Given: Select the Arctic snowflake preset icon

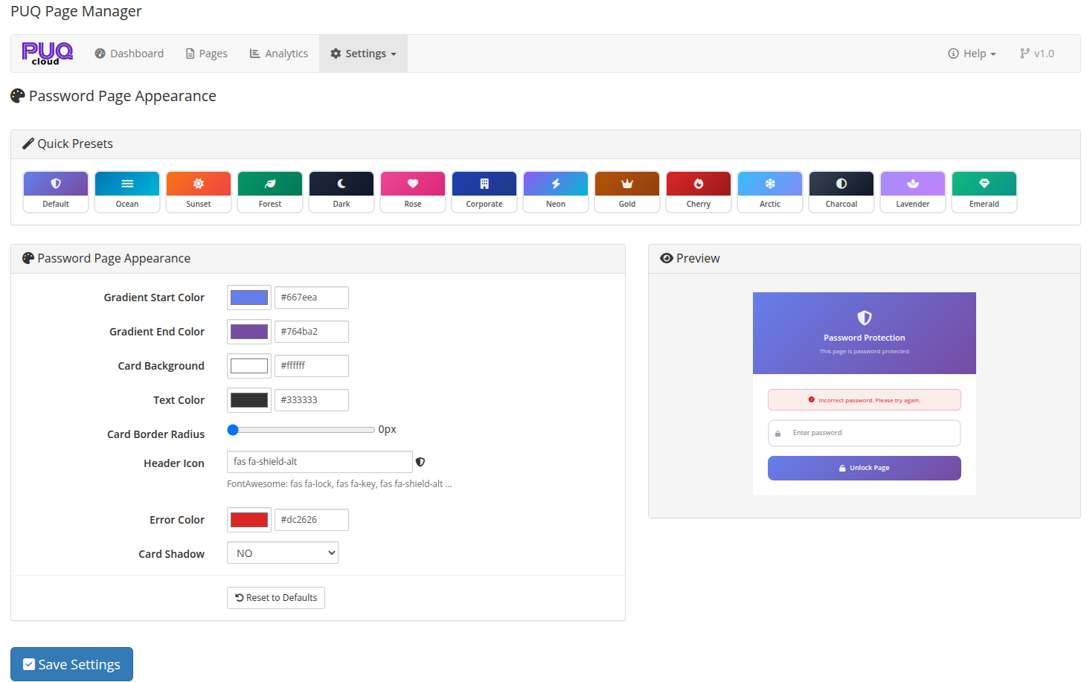Looking at the screenshot, I should [x=769, y=183].
